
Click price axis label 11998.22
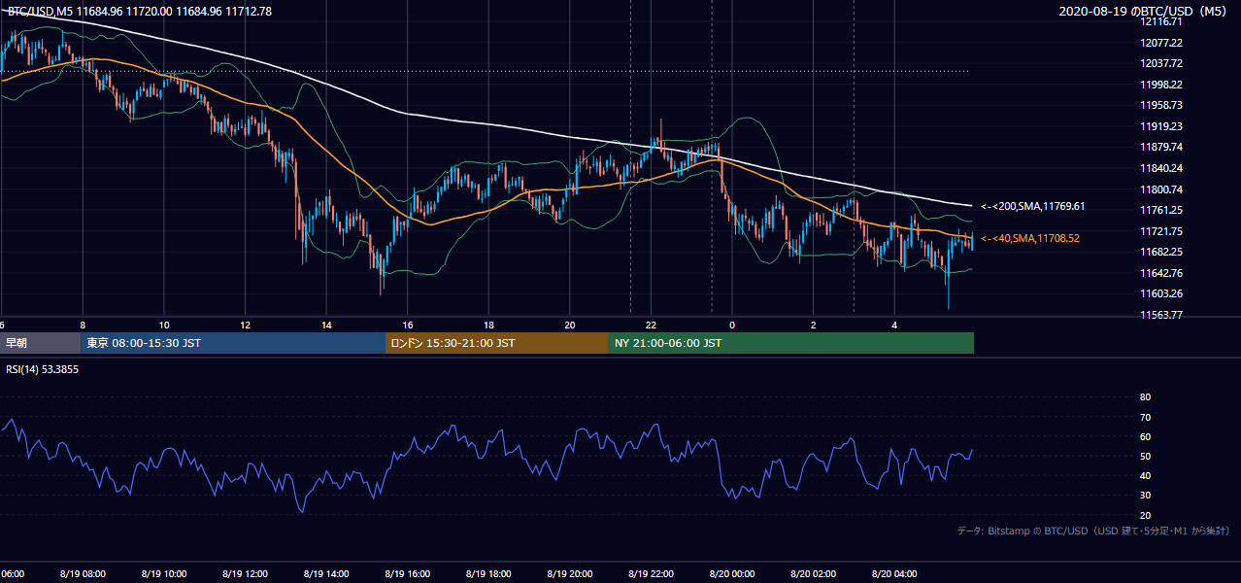coord(1161,85)
